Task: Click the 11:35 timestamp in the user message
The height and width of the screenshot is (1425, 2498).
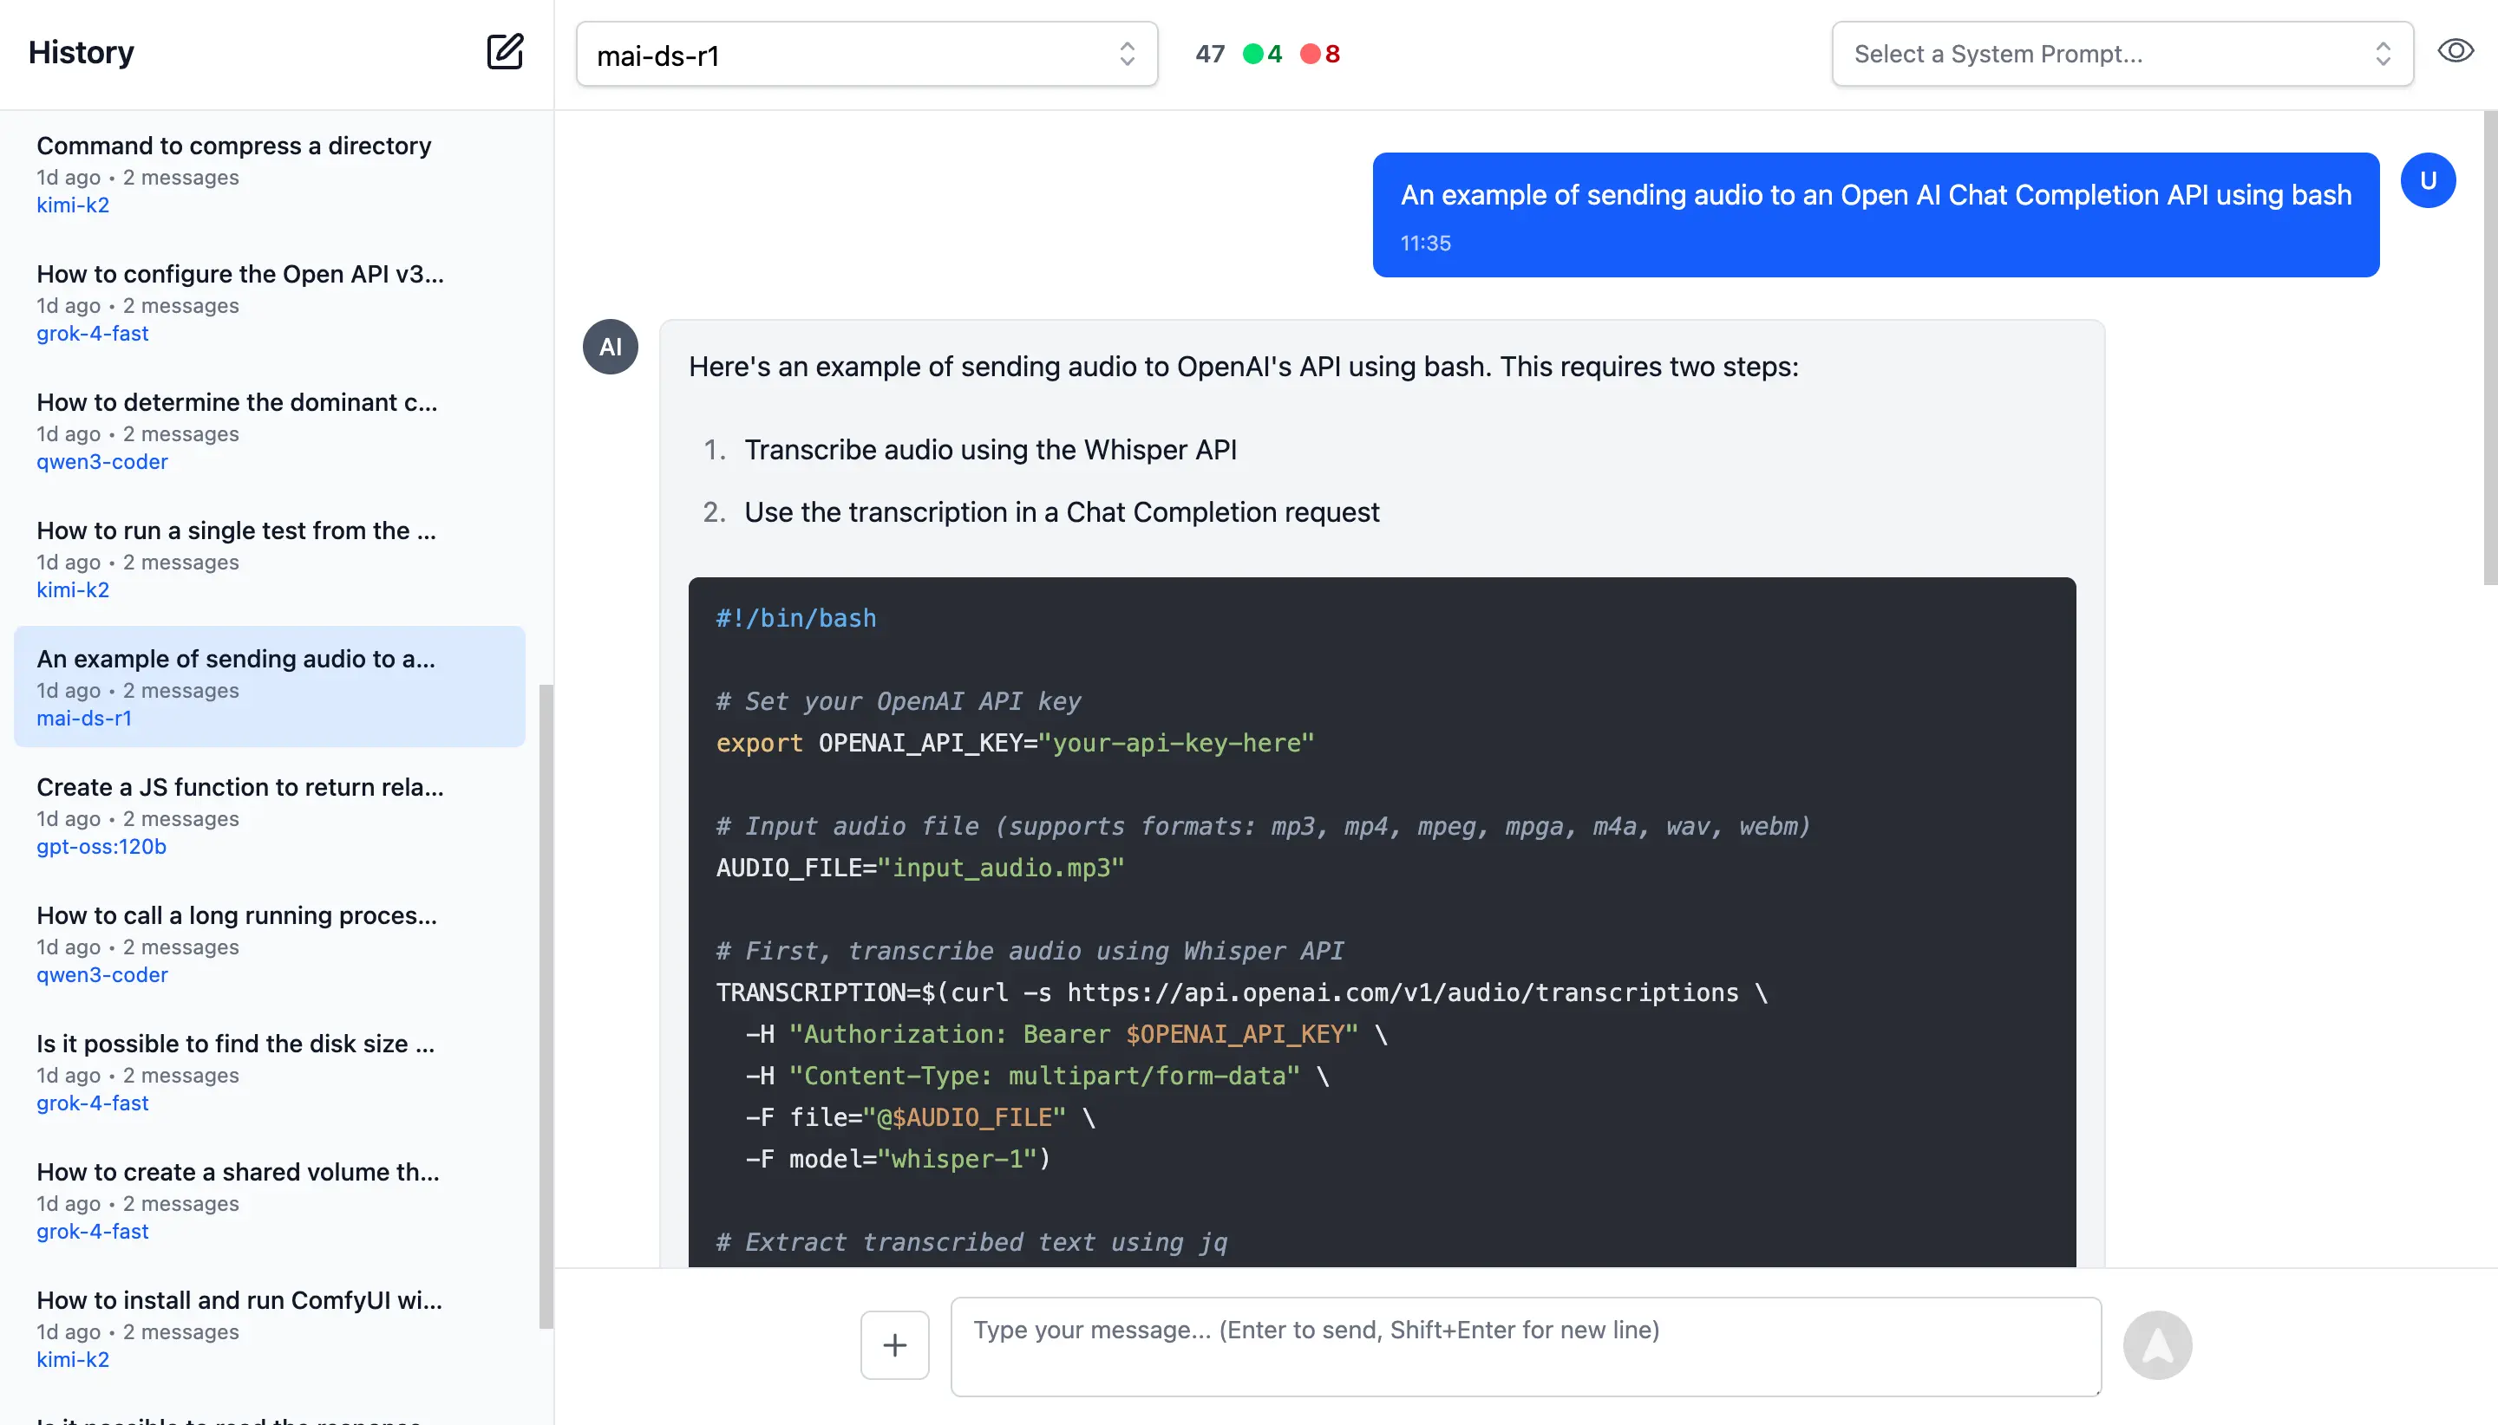Action: tap(1425, 243)
